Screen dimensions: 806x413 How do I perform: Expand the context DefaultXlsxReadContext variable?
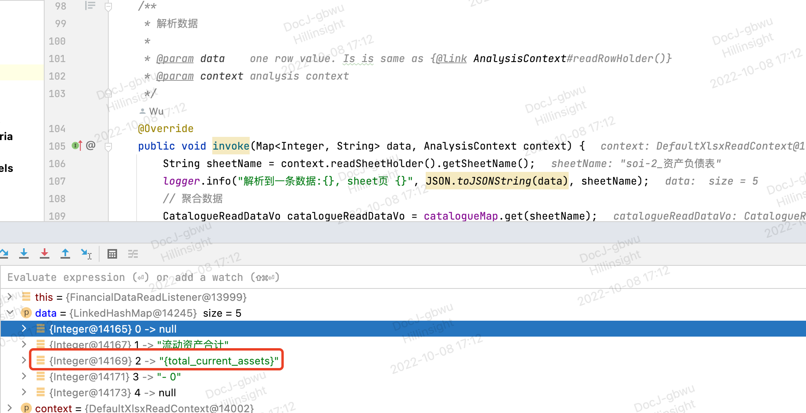pyautogui.click(x=10, y=408)
